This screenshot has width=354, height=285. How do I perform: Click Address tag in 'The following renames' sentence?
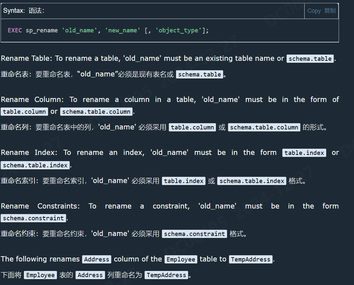point(97,260)
